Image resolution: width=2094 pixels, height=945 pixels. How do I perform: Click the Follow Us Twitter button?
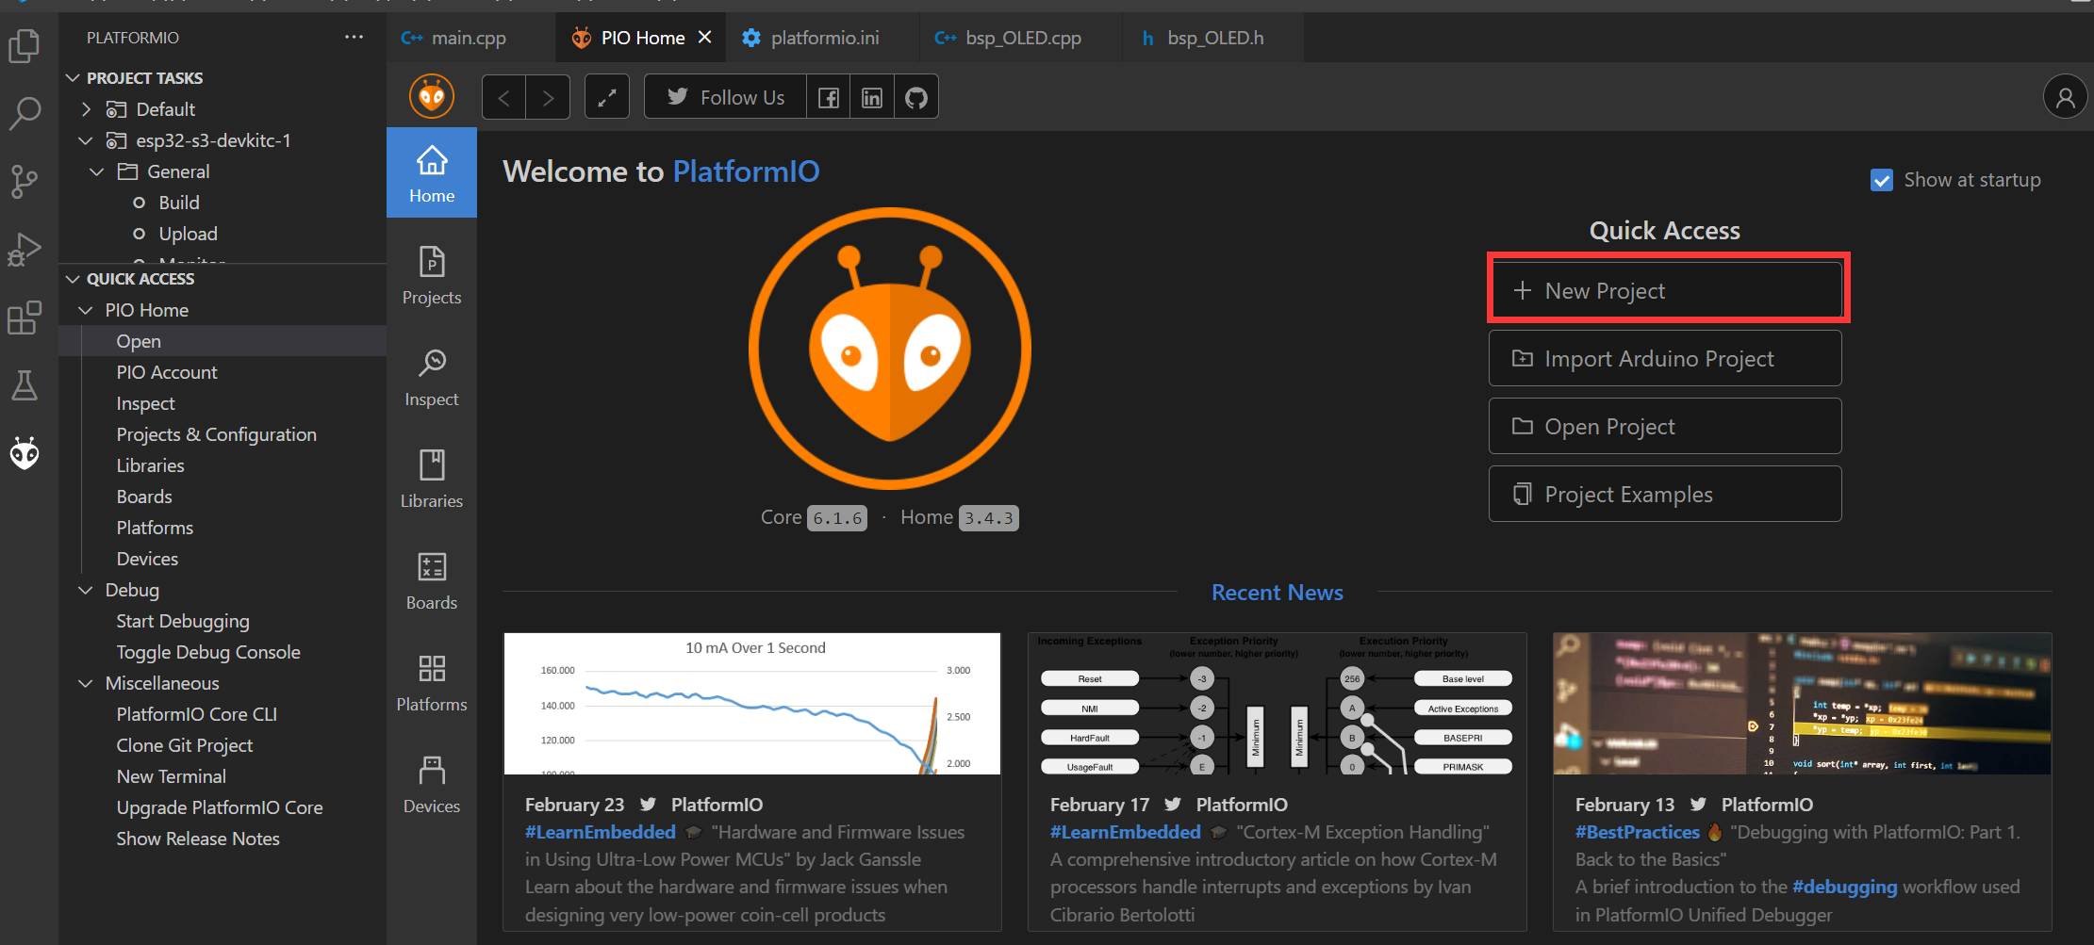tap(725, 97)
